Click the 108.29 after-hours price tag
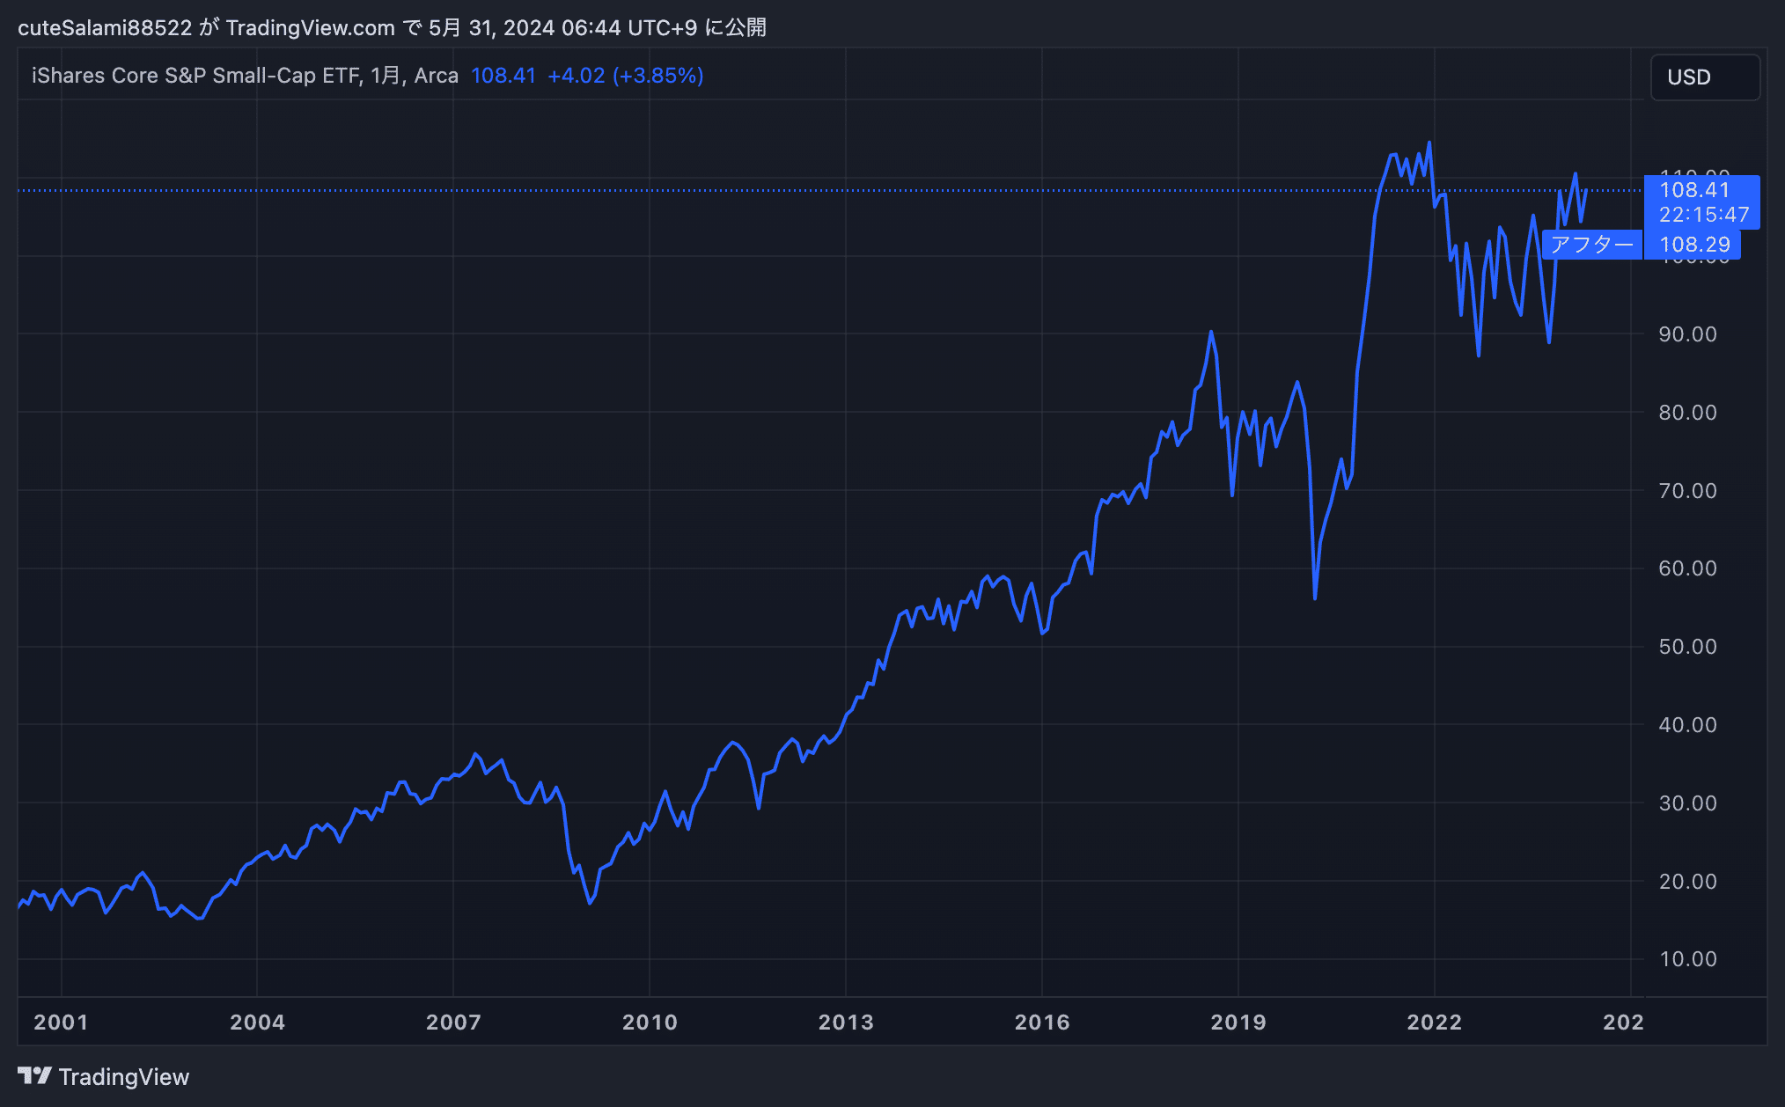Image resolution: width=1785 pixels, height=1107 pixels. click(1693, 245)
